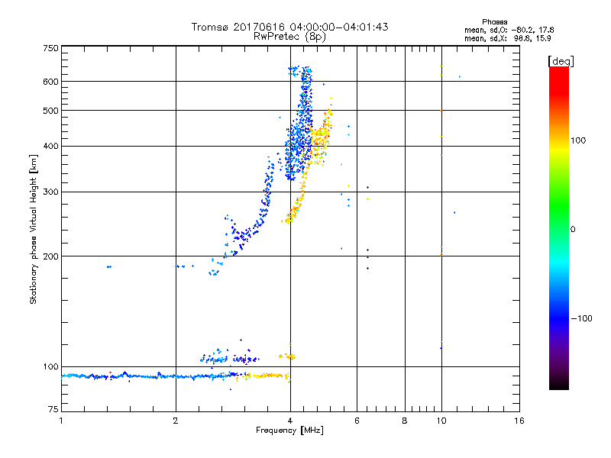Click the black bottom of the phase colorbar
This screenshot has height=458, width=611.
coord(559,384)
